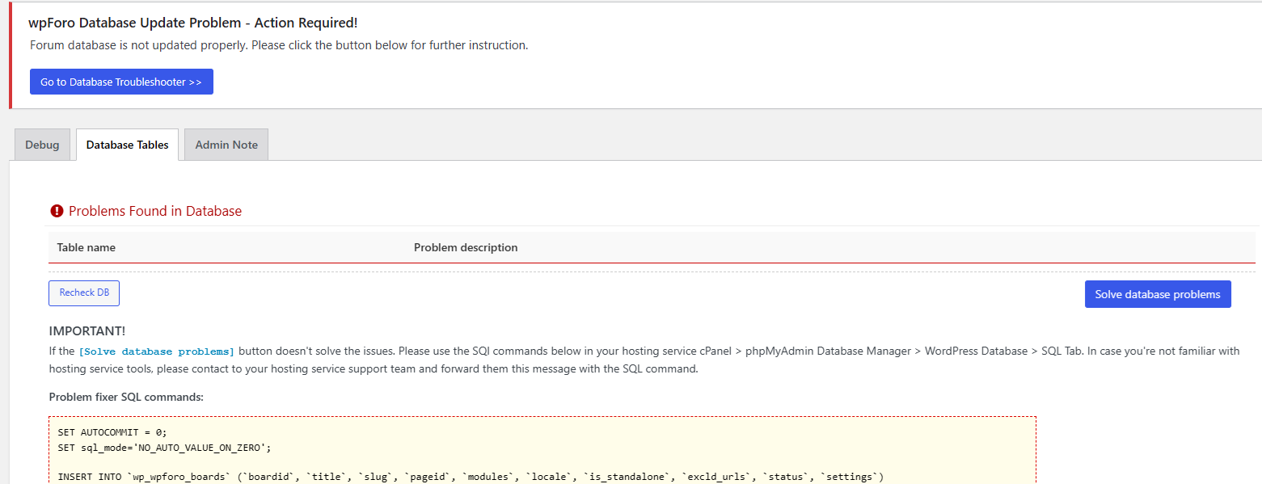Click the Recheck DB button
1262x484 pixels.
pos(84,293)
